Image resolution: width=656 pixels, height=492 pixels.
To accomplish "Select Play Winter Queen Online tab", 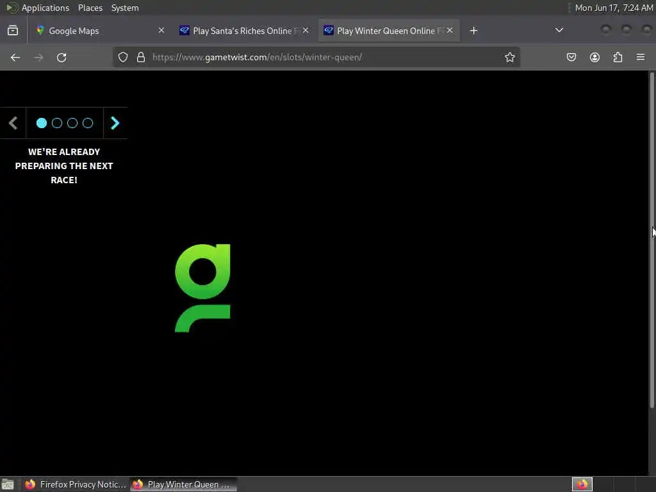I will 389,31.
